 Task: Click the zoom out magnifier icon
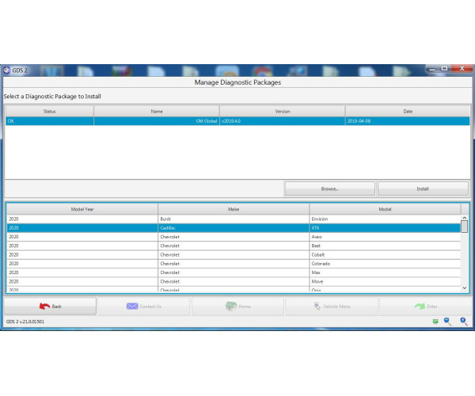447,322
